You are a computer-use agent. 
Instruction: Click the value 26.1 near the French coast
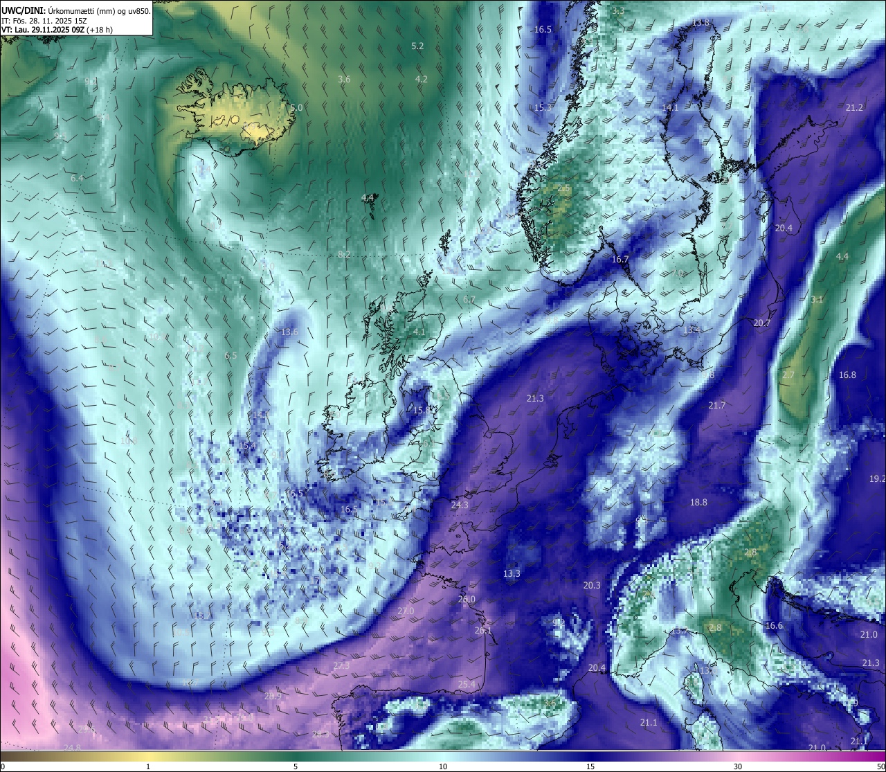click(483, 630)
